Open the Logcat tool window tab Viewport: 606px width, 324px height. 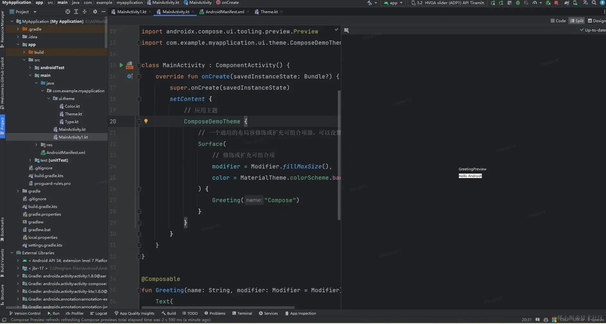[99, 313]
